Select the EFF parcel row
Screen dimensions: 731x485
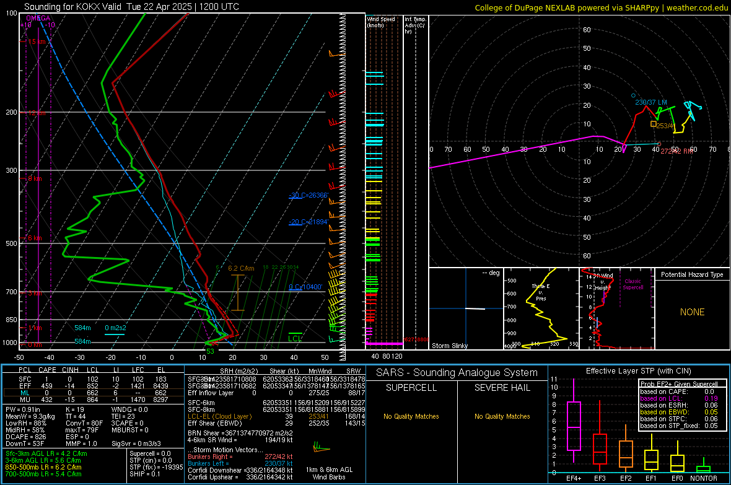pyautogui.click(x=93, y=386)
